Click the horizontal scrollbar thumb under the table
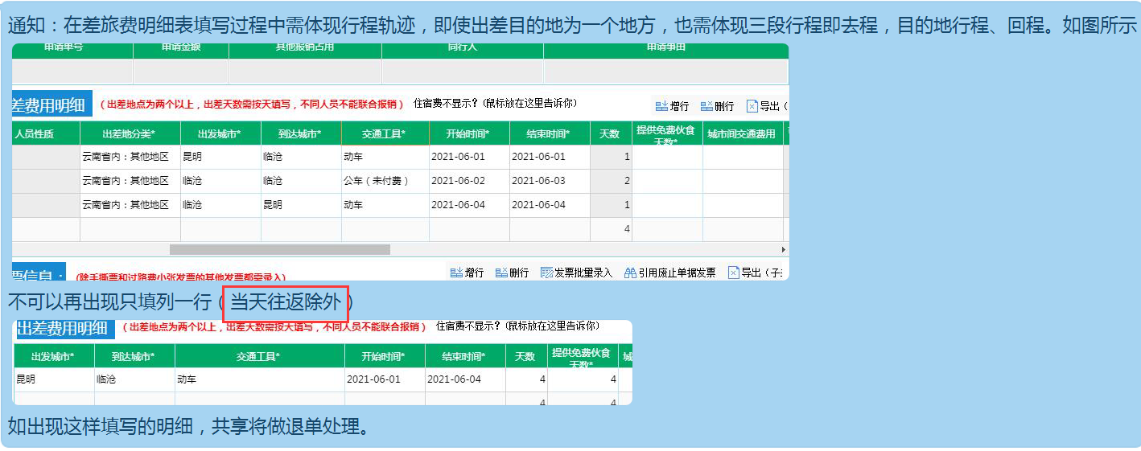Viewport: 1141px width, 451px height. 279,250
